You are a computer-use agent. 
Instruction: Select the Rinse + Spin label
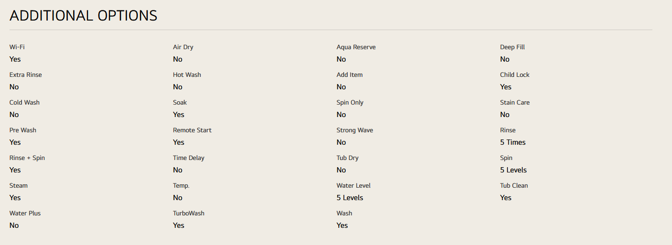[27, 158]
